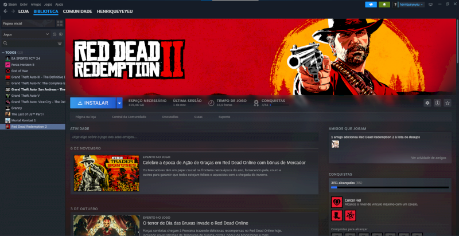The width and height of the screenshot is (459, 236).
Task: Open the green notifications bell
Action: tap(384, 5)
